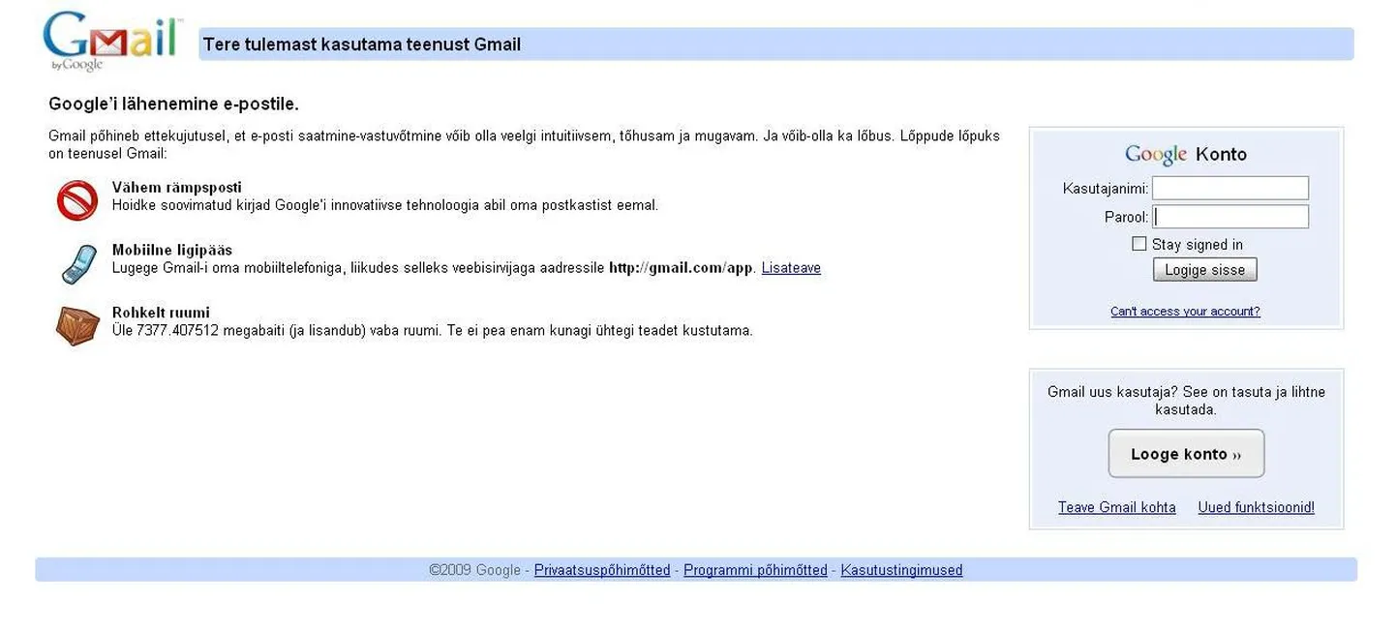Click into the Parool password field
Screen dimensions: 1396x631
coord(1229,217)
